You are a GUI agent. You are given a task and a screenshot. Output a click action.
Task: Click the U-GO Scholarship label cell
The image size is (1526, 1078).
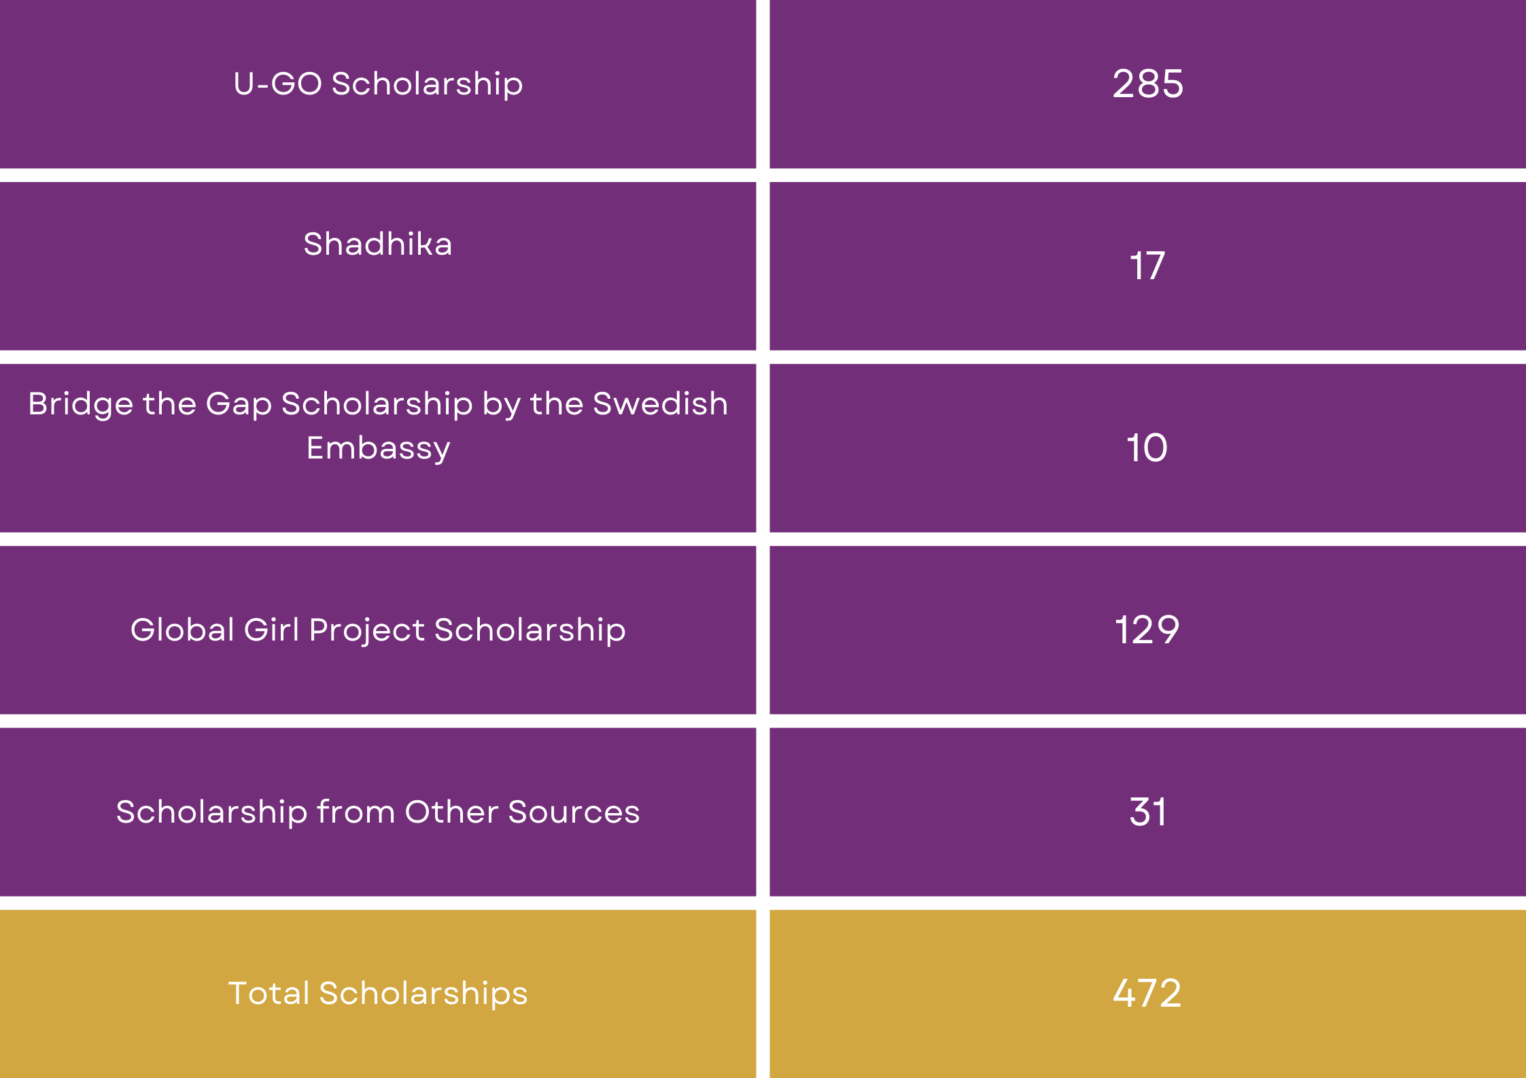[378, 84]
